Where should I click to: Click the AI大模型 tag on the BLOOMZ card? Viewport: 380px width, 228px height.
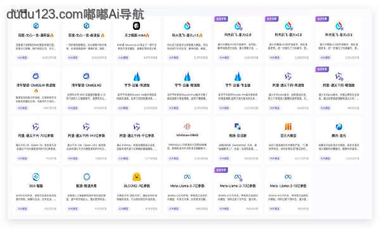pos(123,208)
